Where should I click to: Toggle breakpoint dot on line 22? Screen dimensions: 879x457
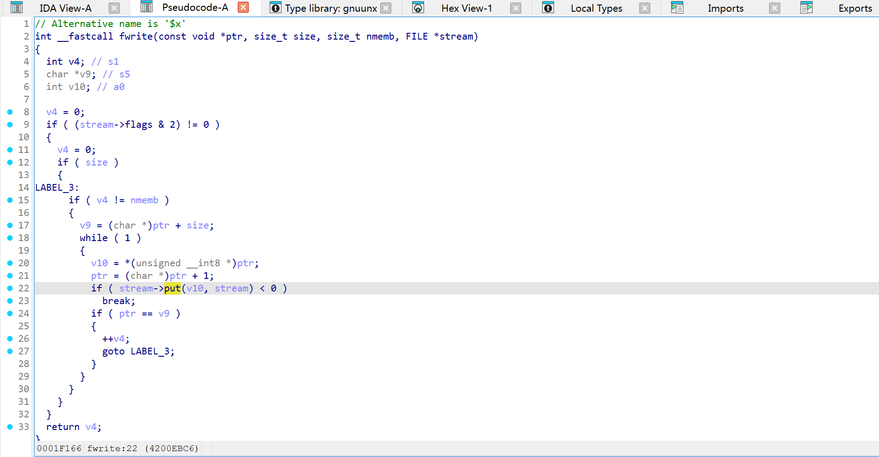[x=10, y=288]
